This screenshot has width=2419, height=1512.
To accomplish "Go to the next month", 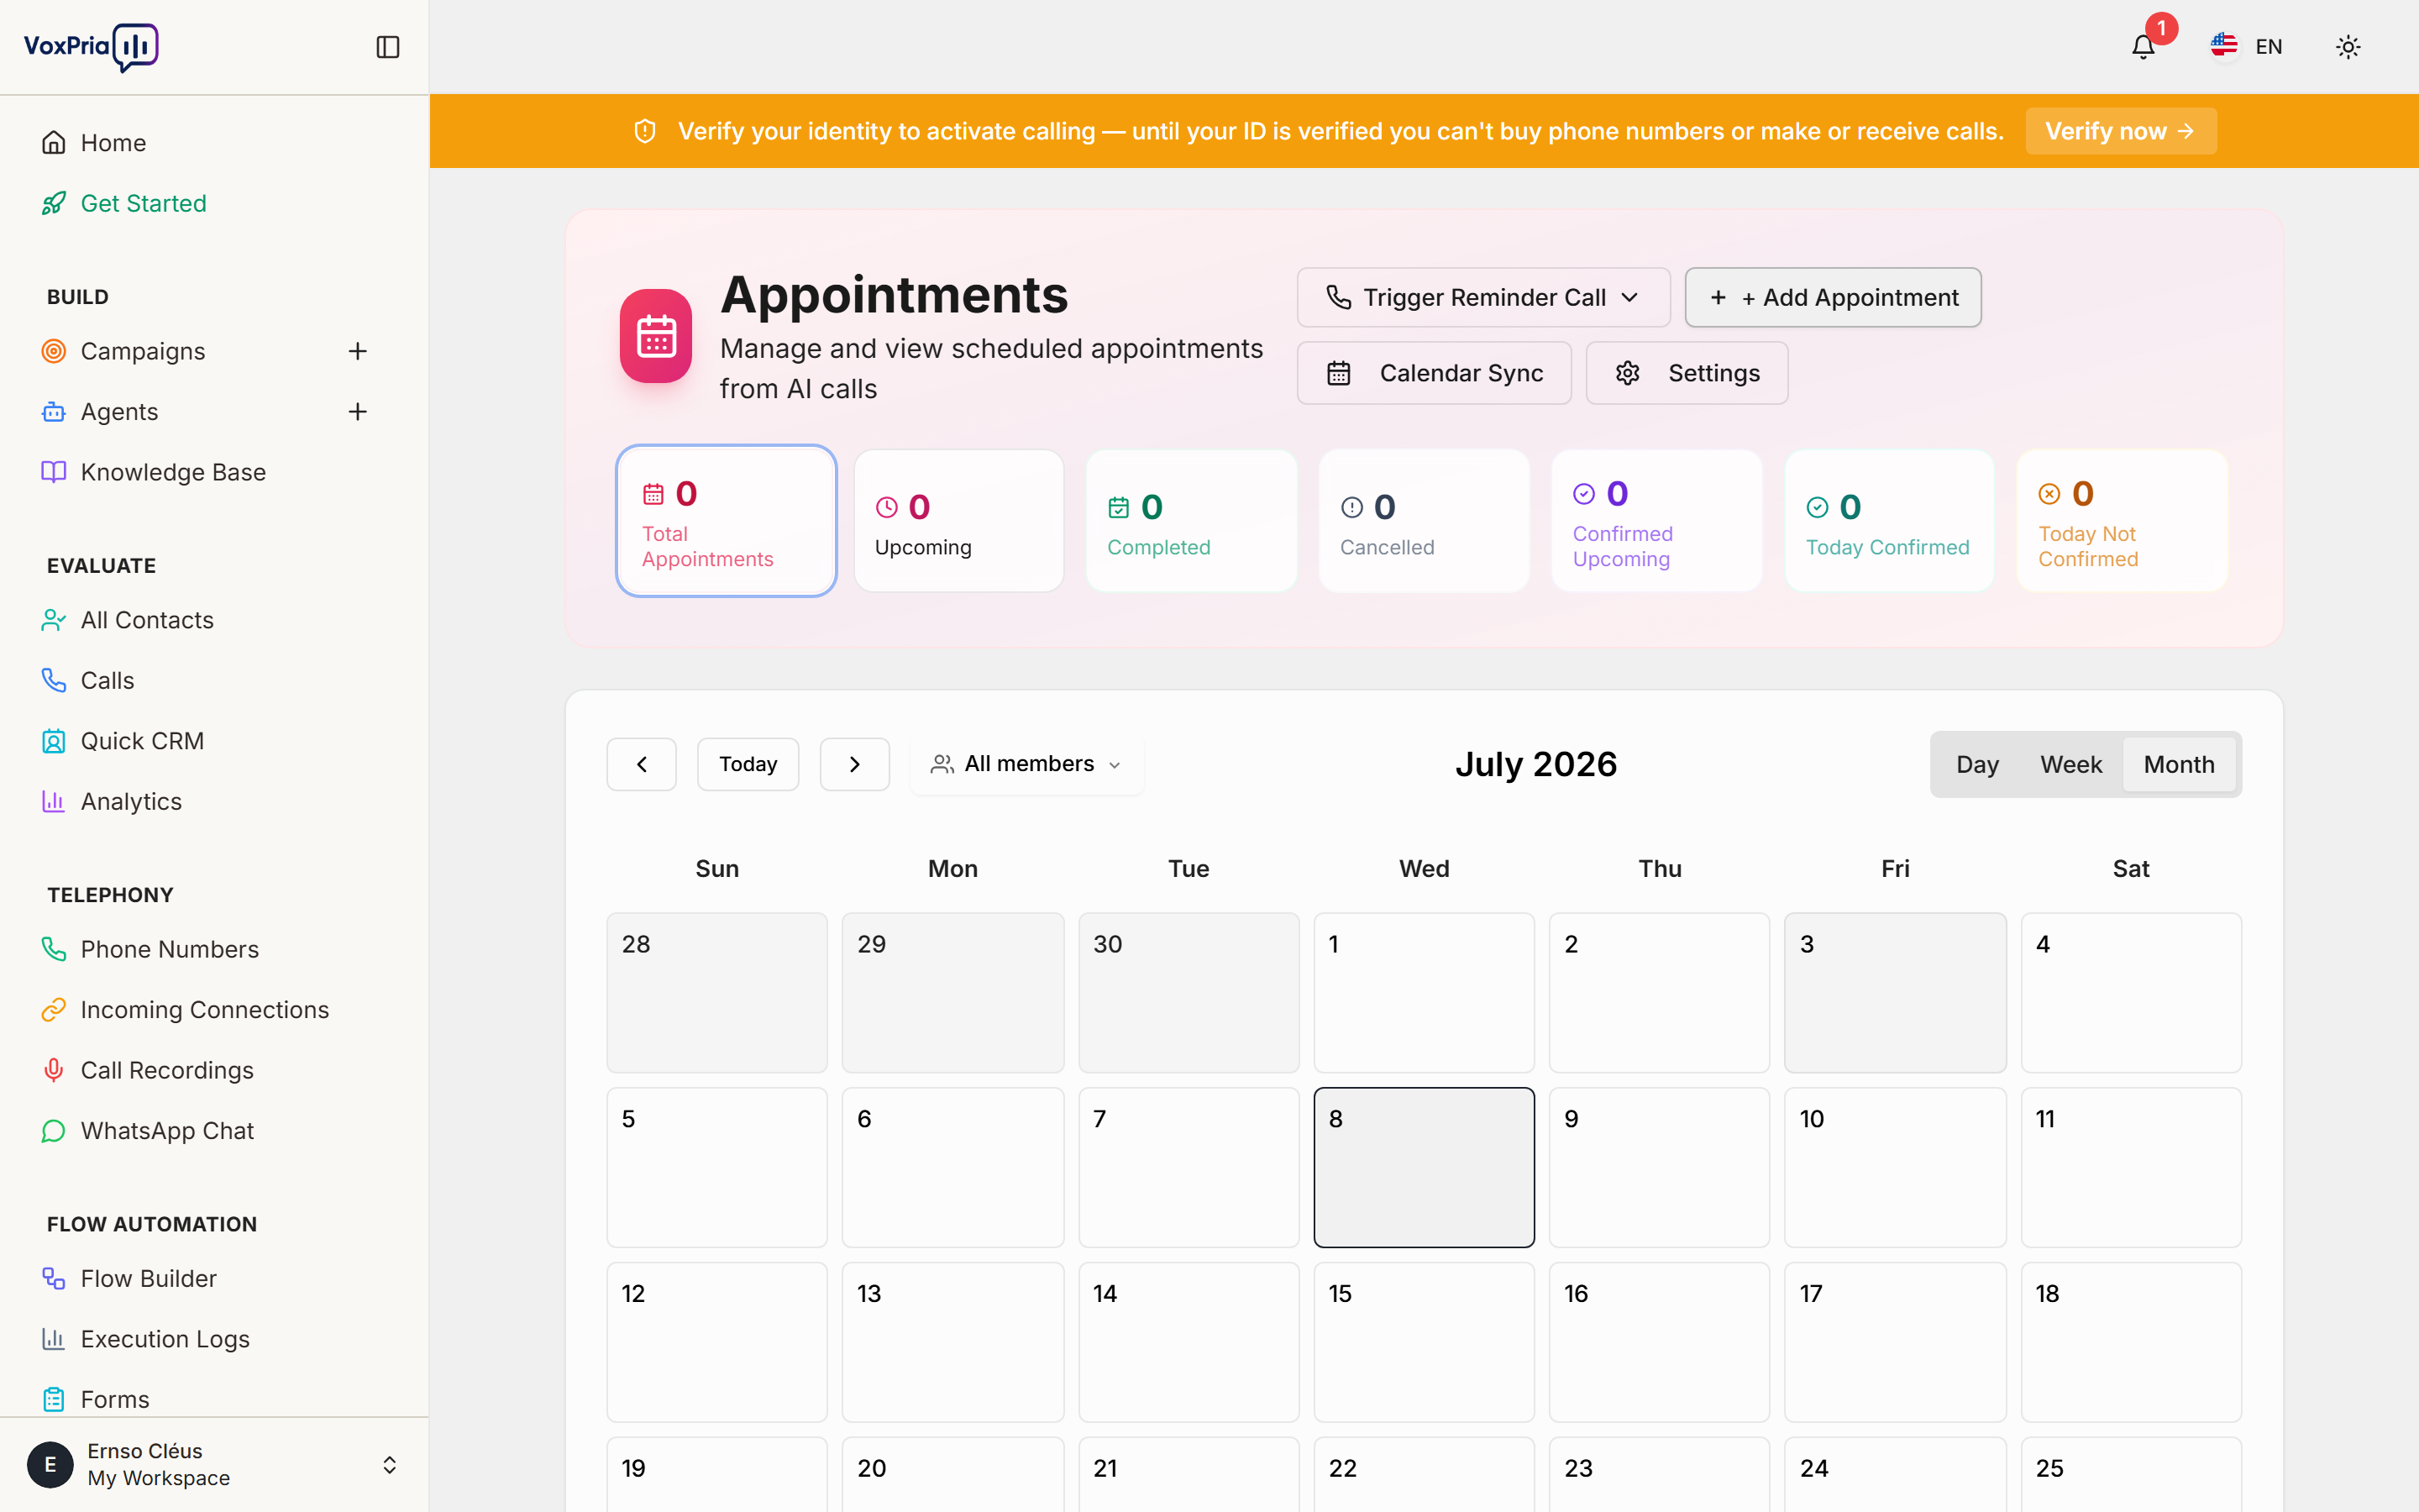I will pyautogui.click(x=855, y=764).
